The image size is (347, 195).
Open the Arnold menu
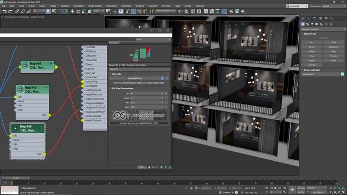[188, 6]
